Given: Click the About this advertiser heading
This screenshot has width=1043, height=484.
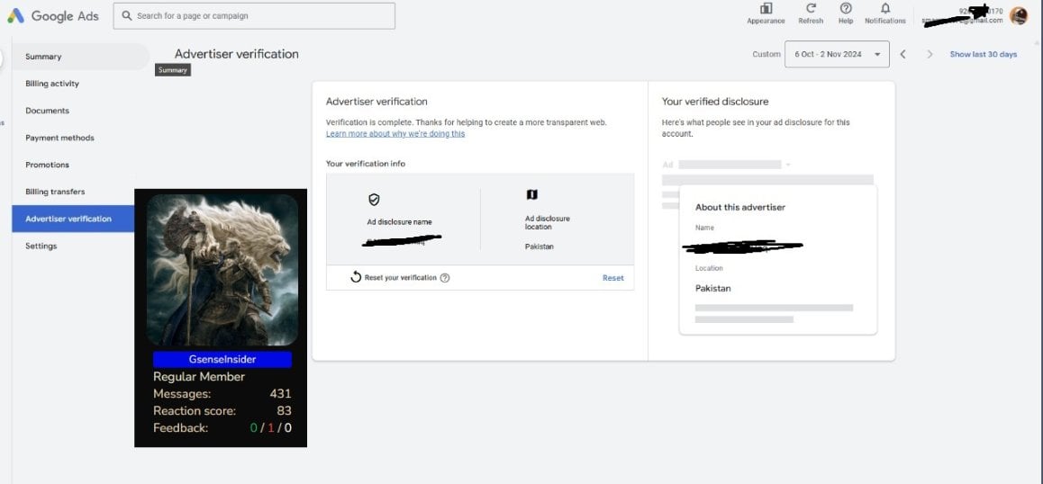Looking at the screenshot, I should tap(740, 208).
